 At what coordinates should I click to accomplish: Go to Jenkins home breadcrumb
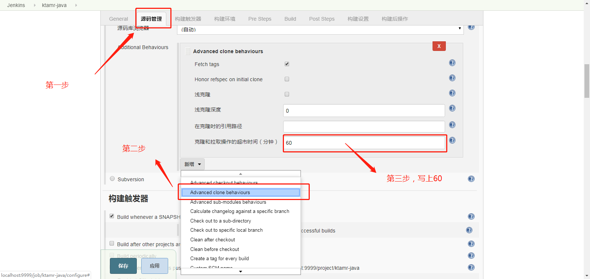(16, 5)
